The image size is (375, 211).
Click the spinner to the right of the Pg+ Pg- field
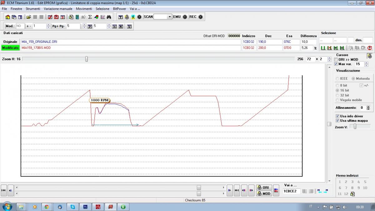tap(84, 26)
